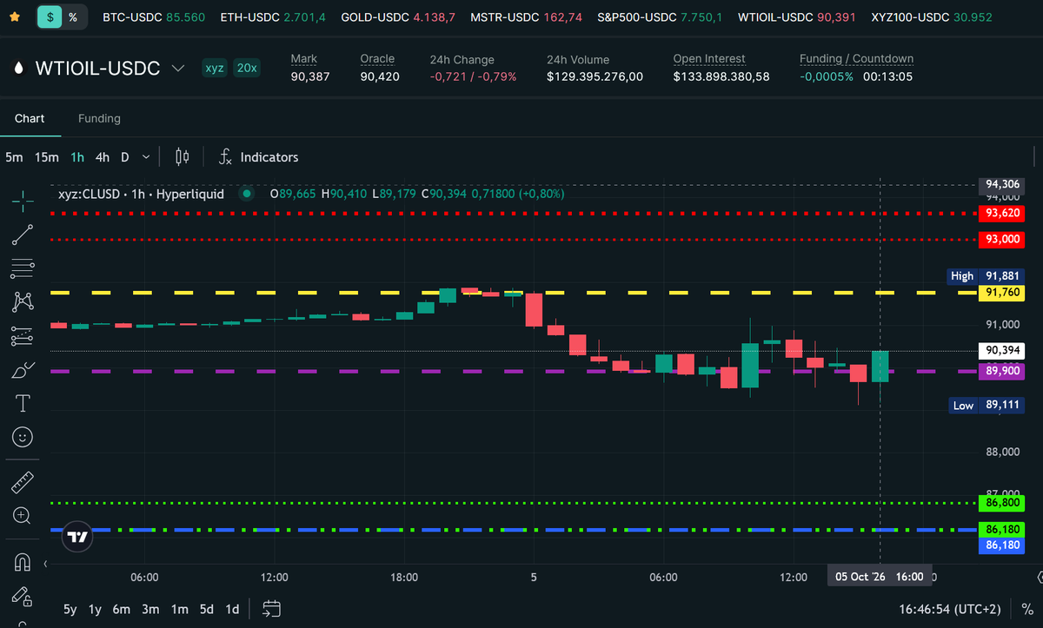Click the 05 Oct '26 16:00 time label
This screenshot has height=628, width=1043.
click(x=880, y=577)
